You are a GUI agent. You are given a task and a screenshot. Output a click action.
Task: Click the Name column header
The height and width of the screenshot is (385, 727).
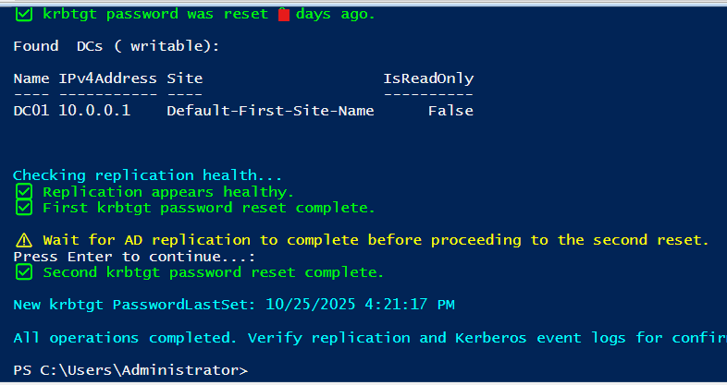(31, 78)
